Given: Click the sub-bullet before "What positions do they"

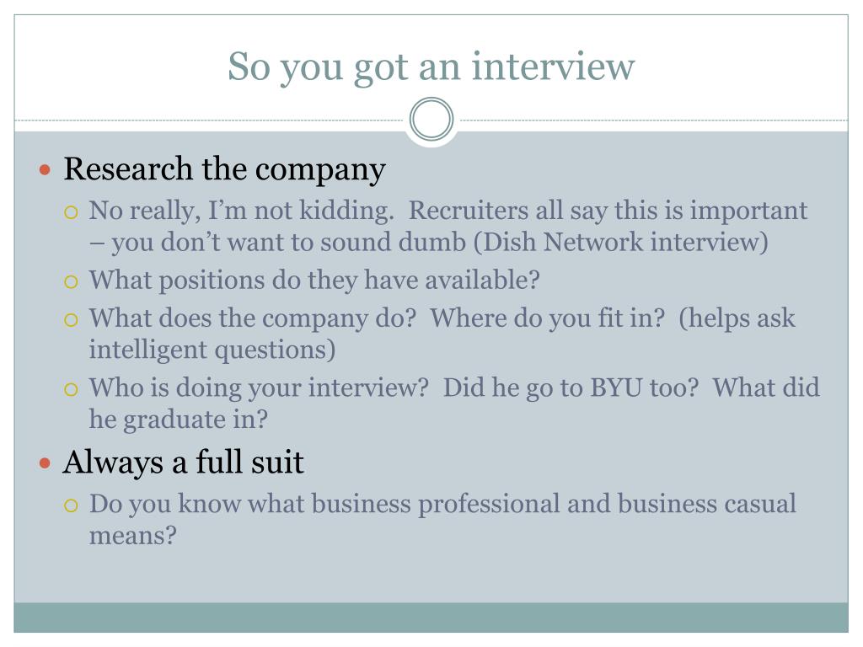Looking at the screenshot, I should tap(71, 282).
